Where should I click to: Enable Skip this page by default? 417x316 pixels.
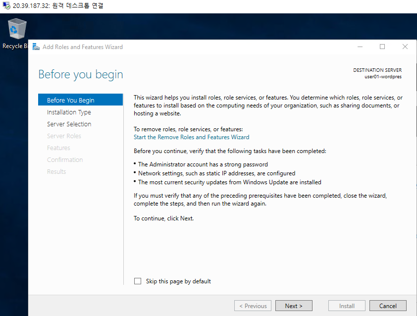tap(138, 281)
